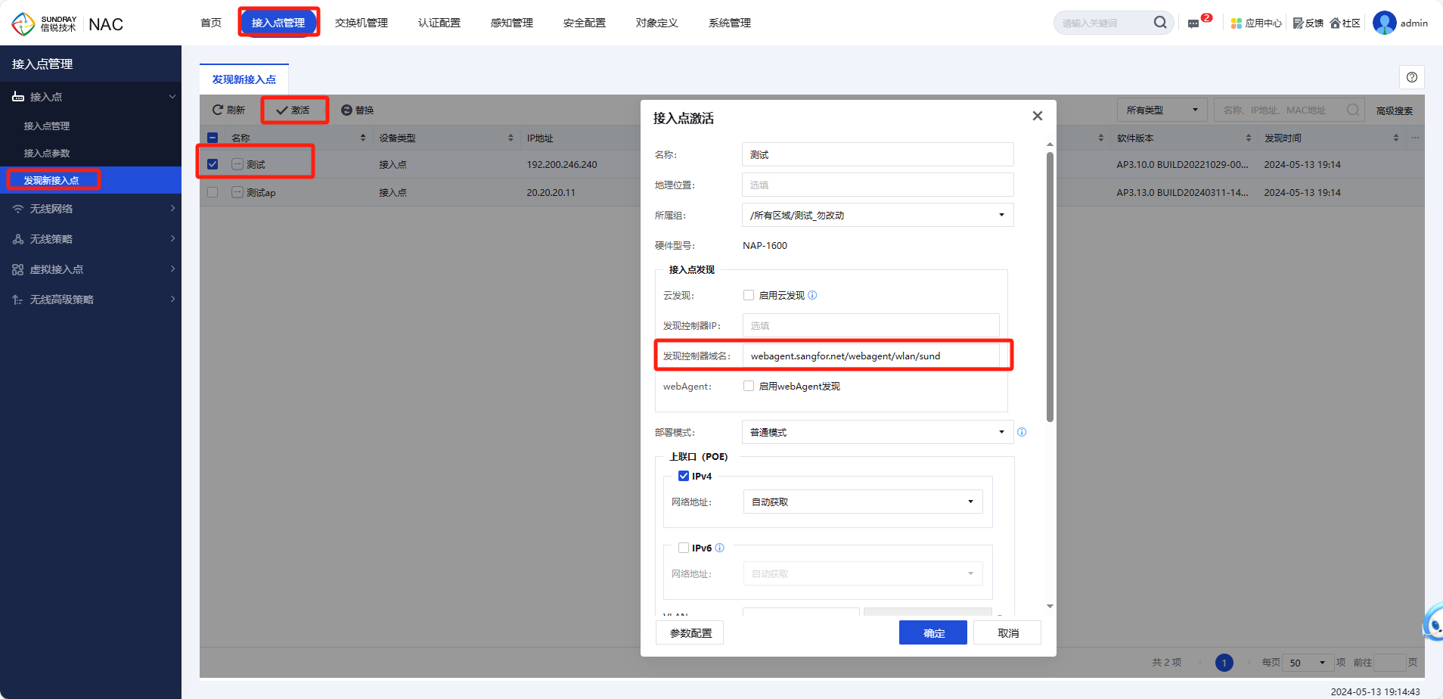Image resolution: width=1443 pixels, height=699 pixels.
Task: Click the device icon in 测试ap row
Action: [x=237, y=192]
